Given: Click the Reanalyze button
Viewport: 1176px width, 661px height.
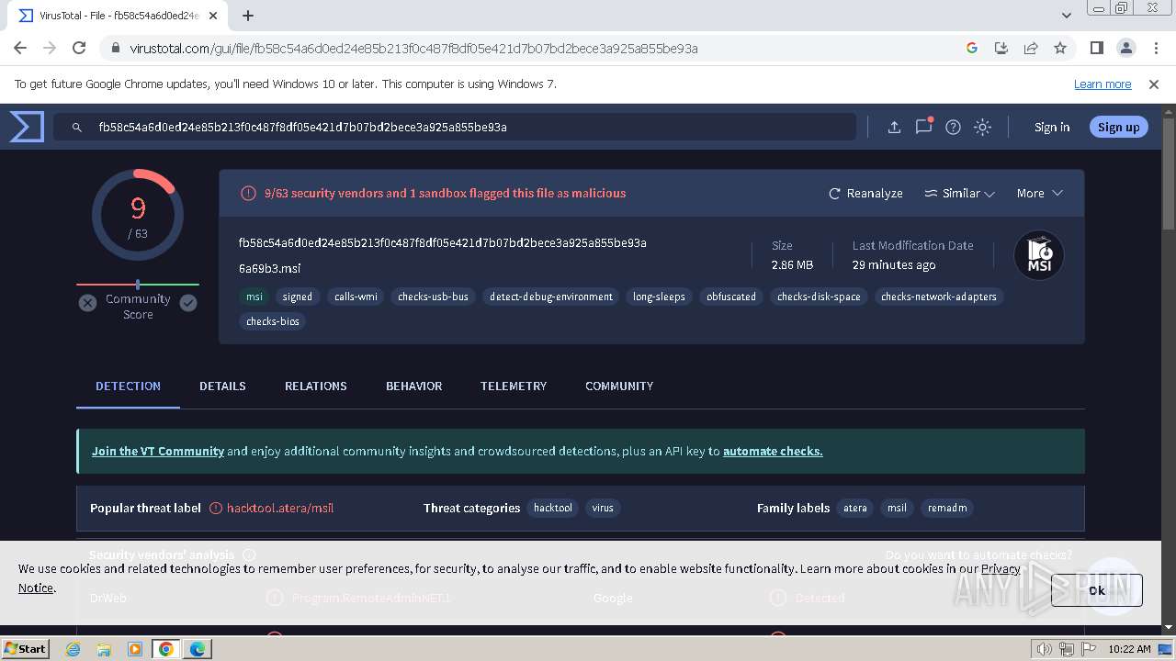Looking at the screenshot, I should (x=865, y=194).
